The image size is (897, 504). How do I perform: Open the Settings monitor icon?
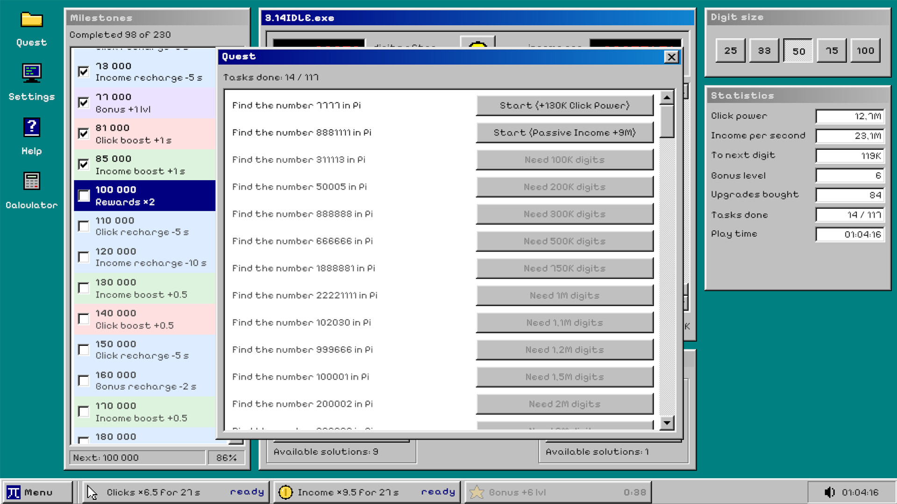(x=31, y=73)
